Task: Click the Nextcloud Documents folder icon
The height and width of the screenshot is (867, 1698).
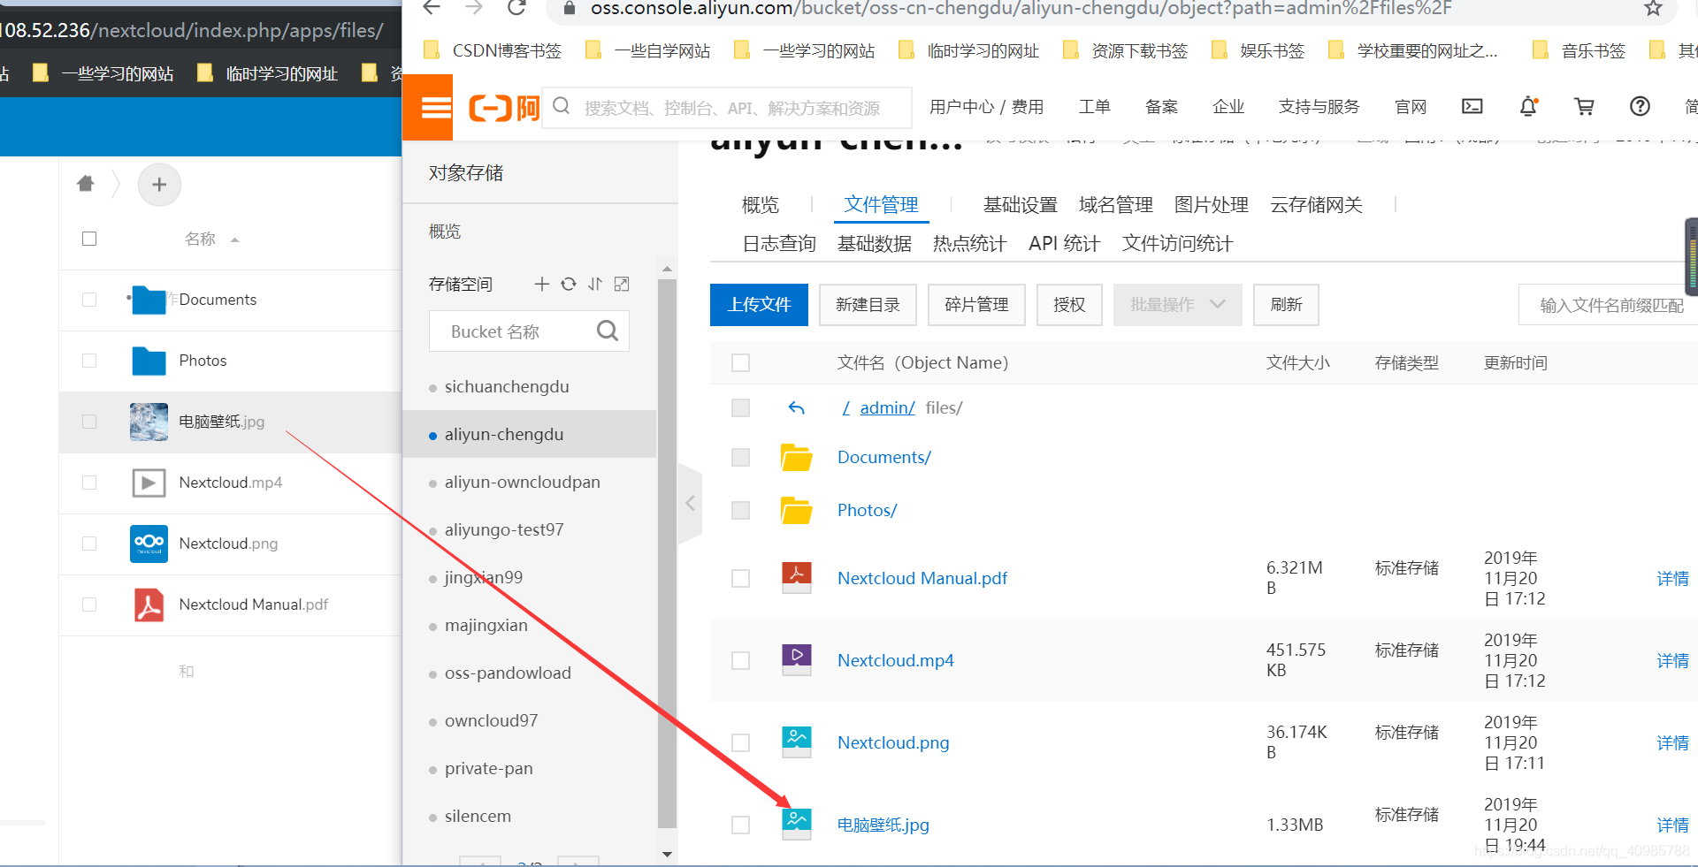Action: 149,300
